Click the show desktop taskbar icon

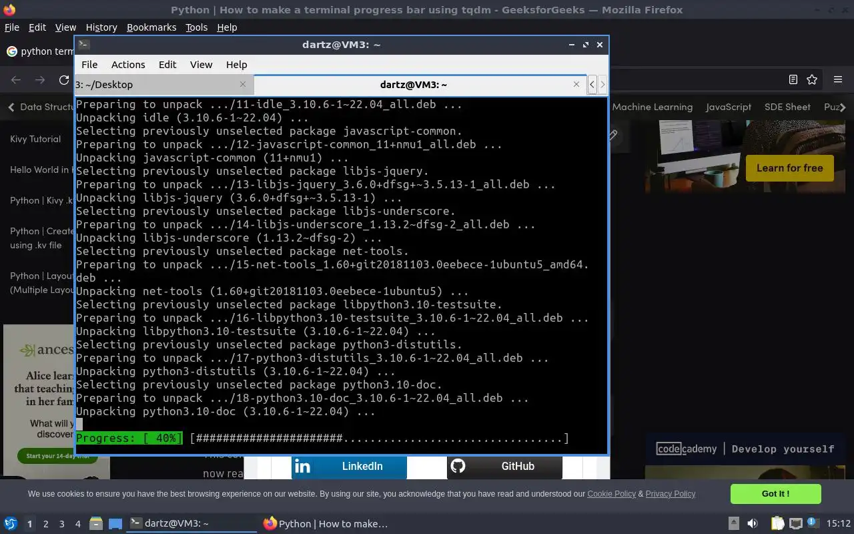point(115,524)
